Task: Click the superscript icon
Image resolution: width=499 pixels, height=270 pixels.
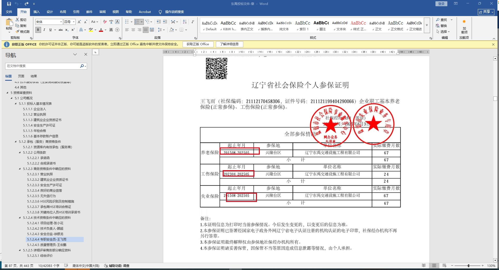Action: coord(73,30)
